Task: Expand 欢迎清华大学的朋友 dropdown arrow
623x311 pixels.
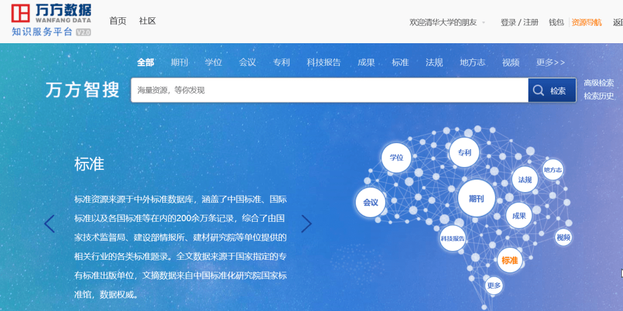Action: click(483, 23)
